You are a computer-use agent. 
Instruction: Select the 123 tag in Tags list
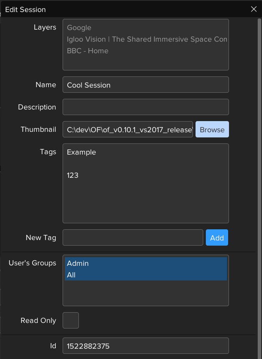pyautogui.click(x=73, y=175)
